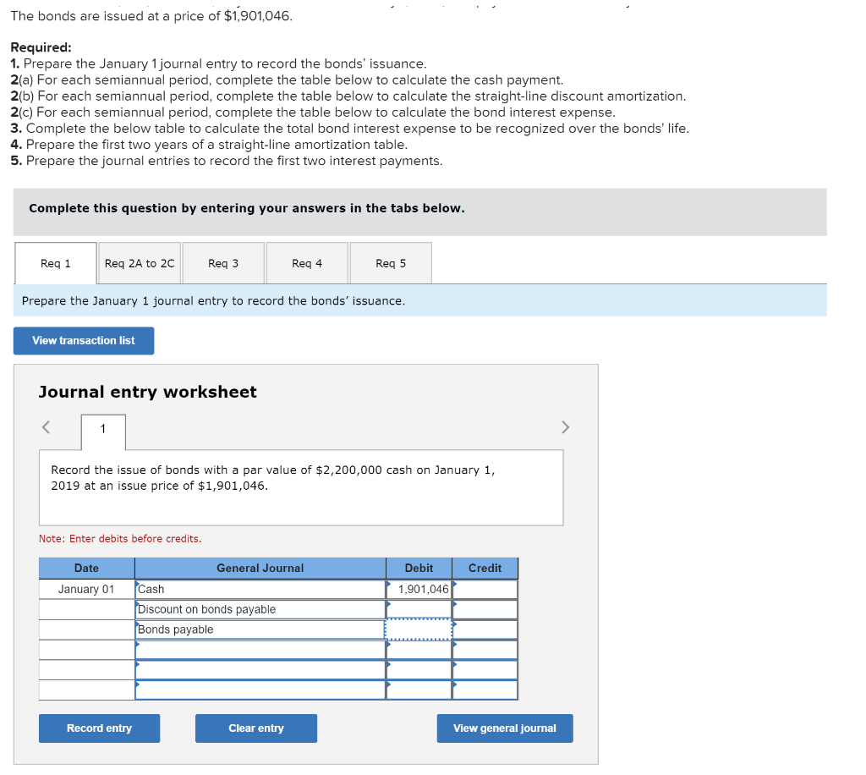Select the fifth row account dropdown cell
Viewport: 866px width, 775px height.
coord(260,670)
